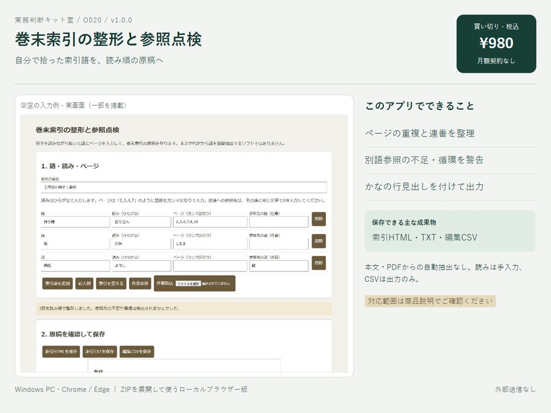
Task: Click the word field containing 用紙
Action: click(75, 266)
